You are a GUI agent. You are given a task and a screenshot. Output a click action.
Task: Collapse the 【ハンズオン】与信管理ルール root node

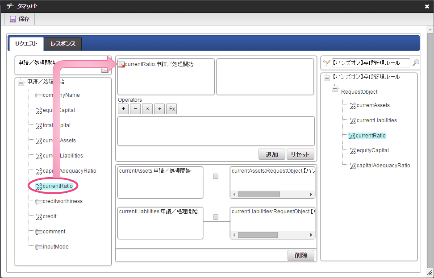pyautogui.click(x=327, y=78)
